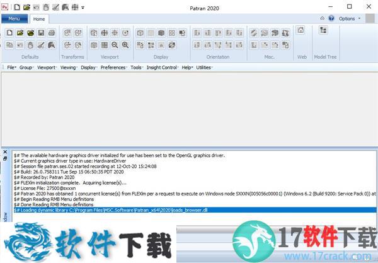The image size is (378, 263).
Task: Click the top-left mouse rotate icon in the Transforms group
Action: pos(67,33)
